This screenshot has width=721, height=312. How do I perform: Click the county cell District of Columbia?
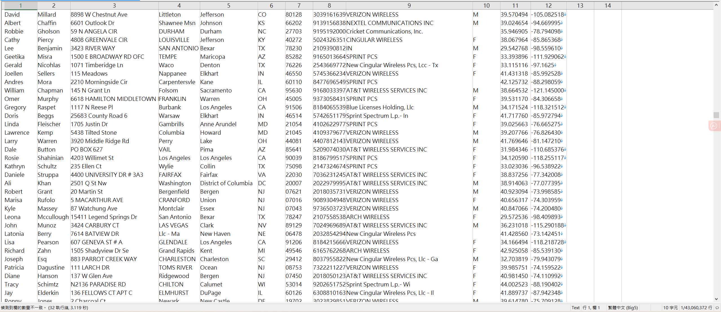coord(226,183)
